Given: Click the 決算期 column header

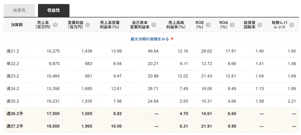Looking at the screenshot, I should (16, 25).
